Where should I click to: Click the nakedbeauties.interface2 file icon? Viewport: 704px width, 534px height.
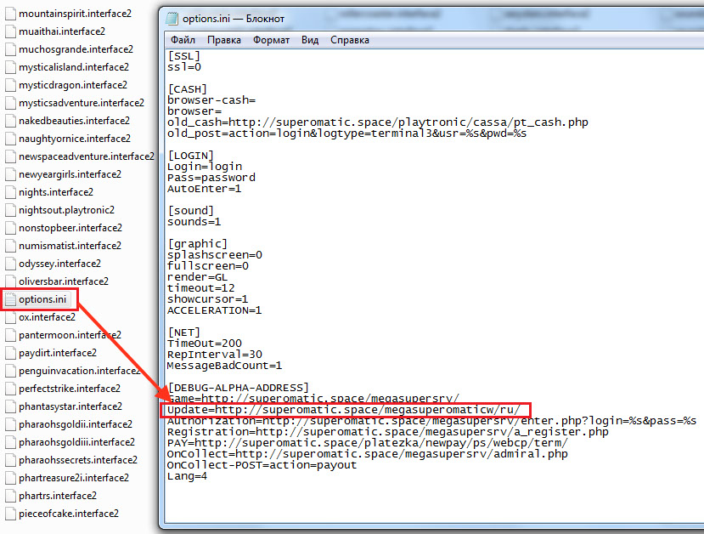tap(10, 121)
